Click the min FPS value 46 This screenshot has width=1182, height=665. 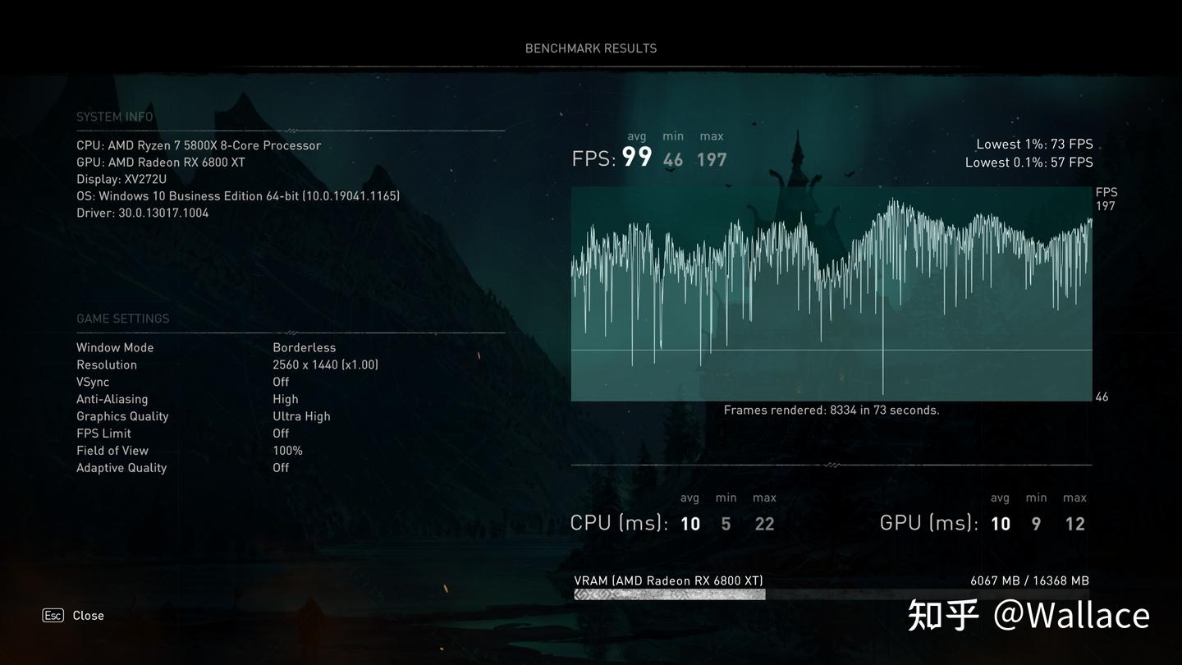[x=673, y=159]
